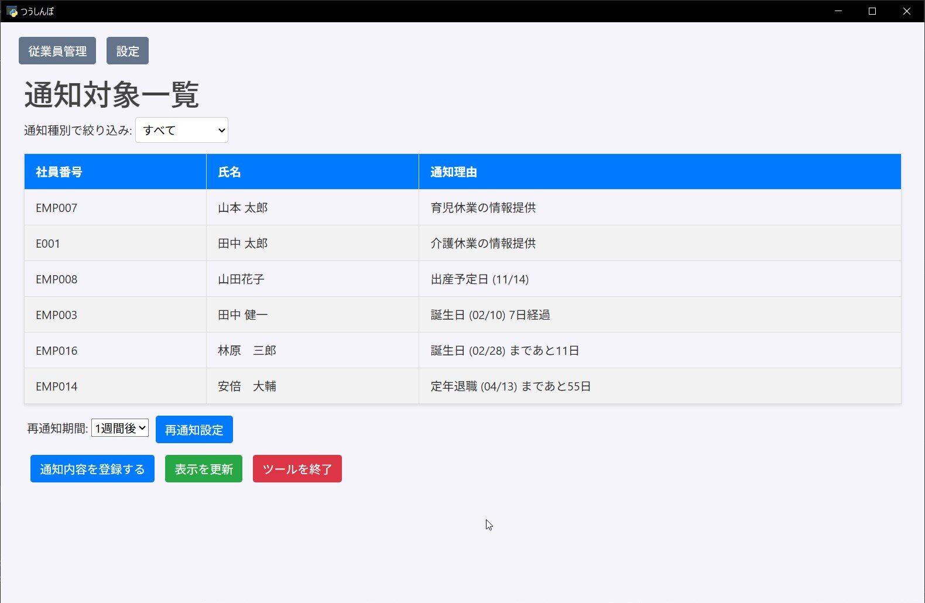Screen dimensions: 925x603
Task: Select the EMP007 山本 太郎 row
Action: pos(243,208)
